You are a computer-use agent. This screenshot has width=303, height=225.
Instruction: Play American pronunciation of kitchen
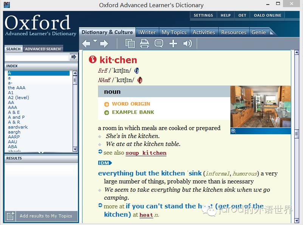pyautogui.click(x=140, y=80)
